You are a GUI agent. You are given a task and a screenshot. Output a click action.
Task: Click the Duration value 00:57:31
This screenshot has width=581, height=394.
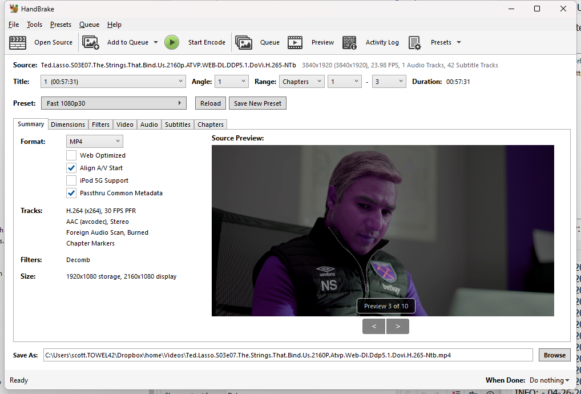458,82
